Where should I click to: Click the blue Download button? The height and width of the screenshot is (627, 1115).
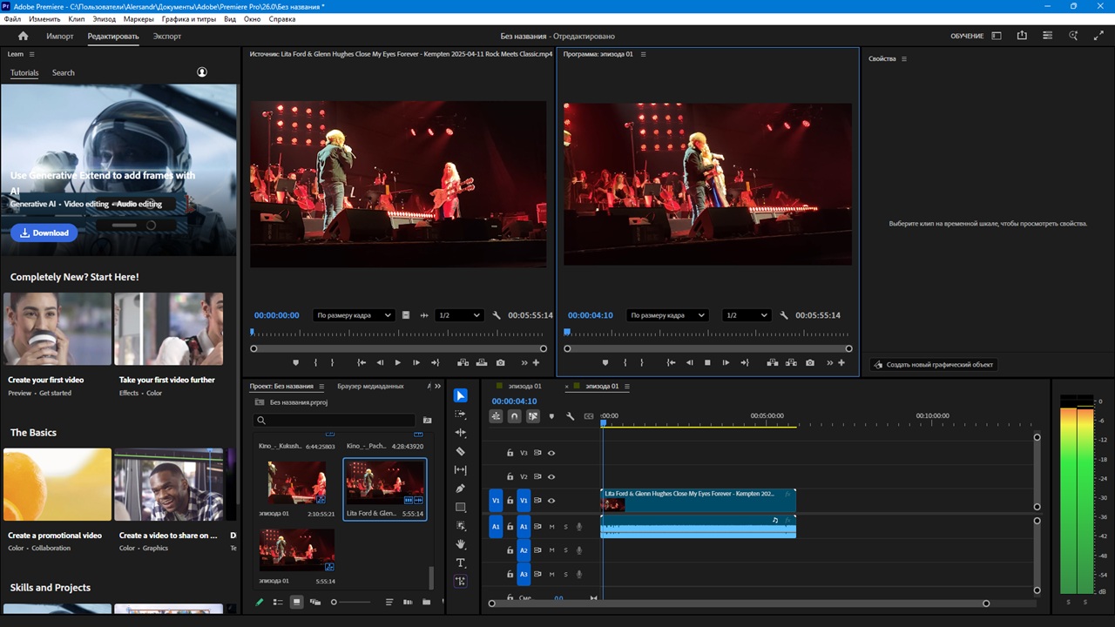(x=44, y=233)
